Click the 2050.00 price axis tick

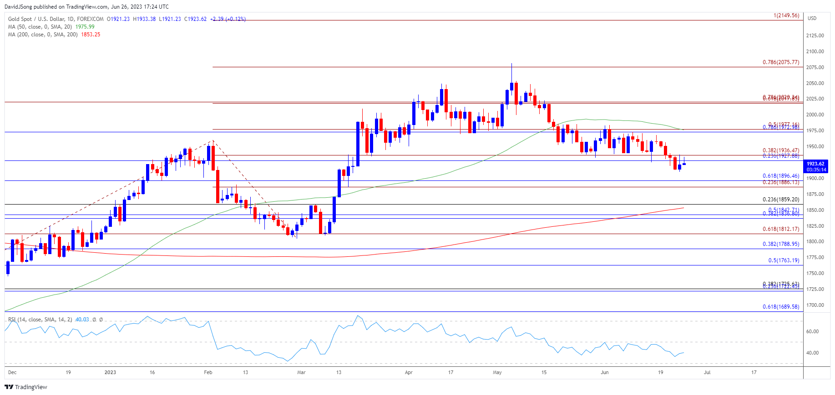815,83
